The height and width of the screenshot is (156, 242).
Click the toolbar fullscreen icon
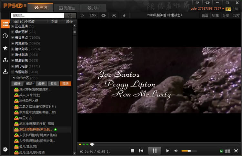pyautogui.click(x=114, y=15)
